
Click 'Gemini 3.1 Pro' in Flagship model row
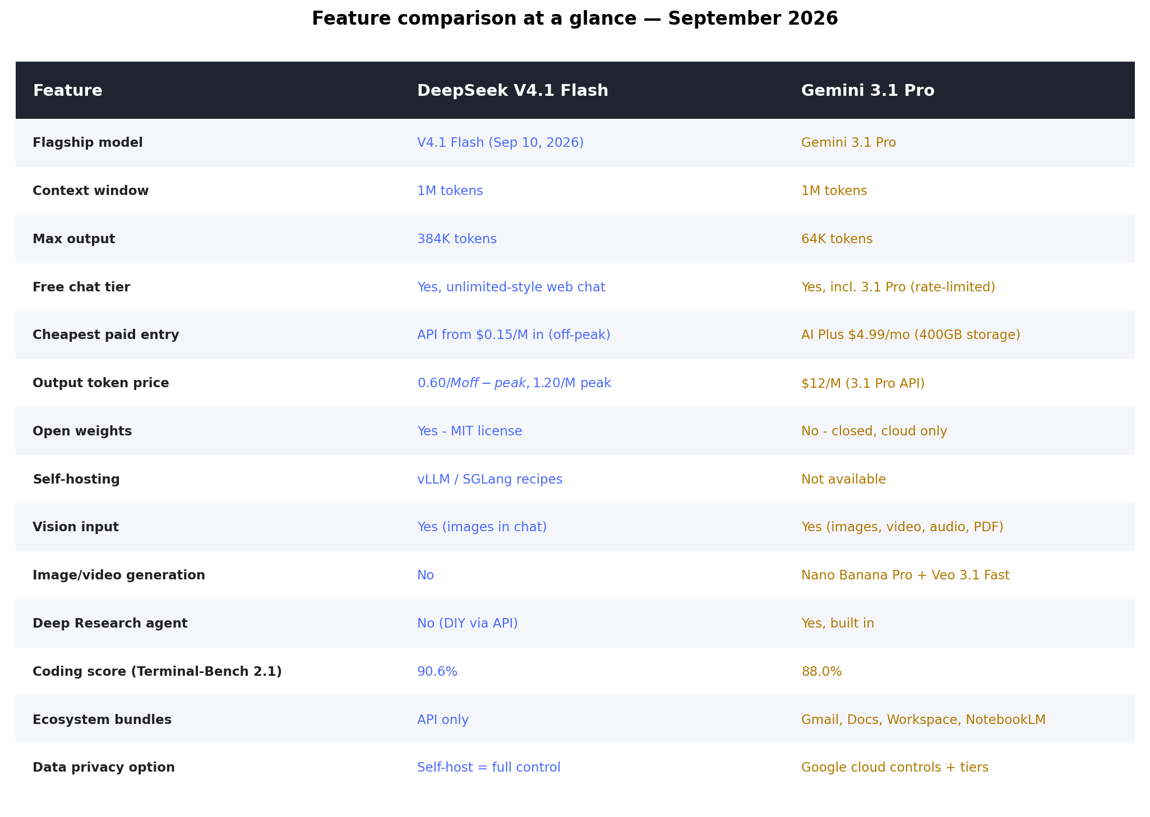click(848, 143)
